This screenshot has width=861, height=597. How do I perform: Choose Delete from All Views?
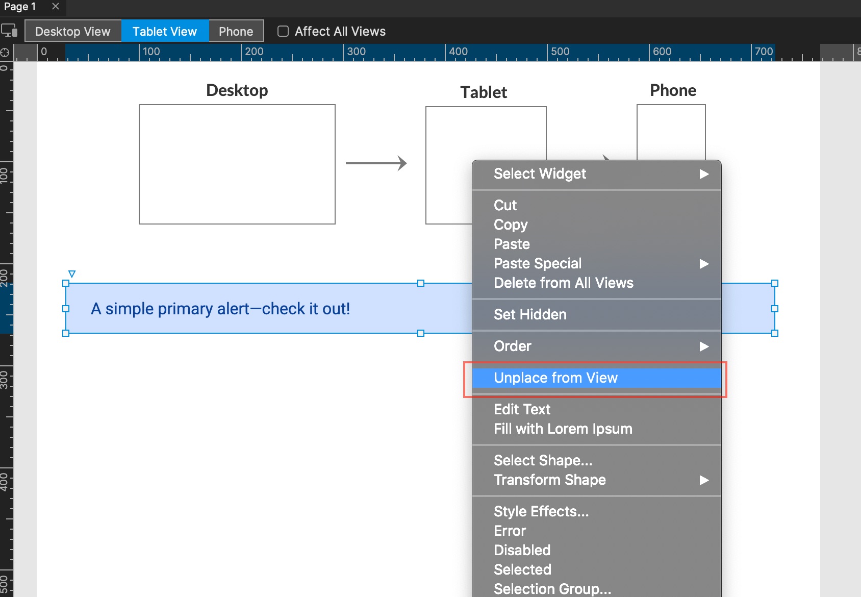(563, 283)
